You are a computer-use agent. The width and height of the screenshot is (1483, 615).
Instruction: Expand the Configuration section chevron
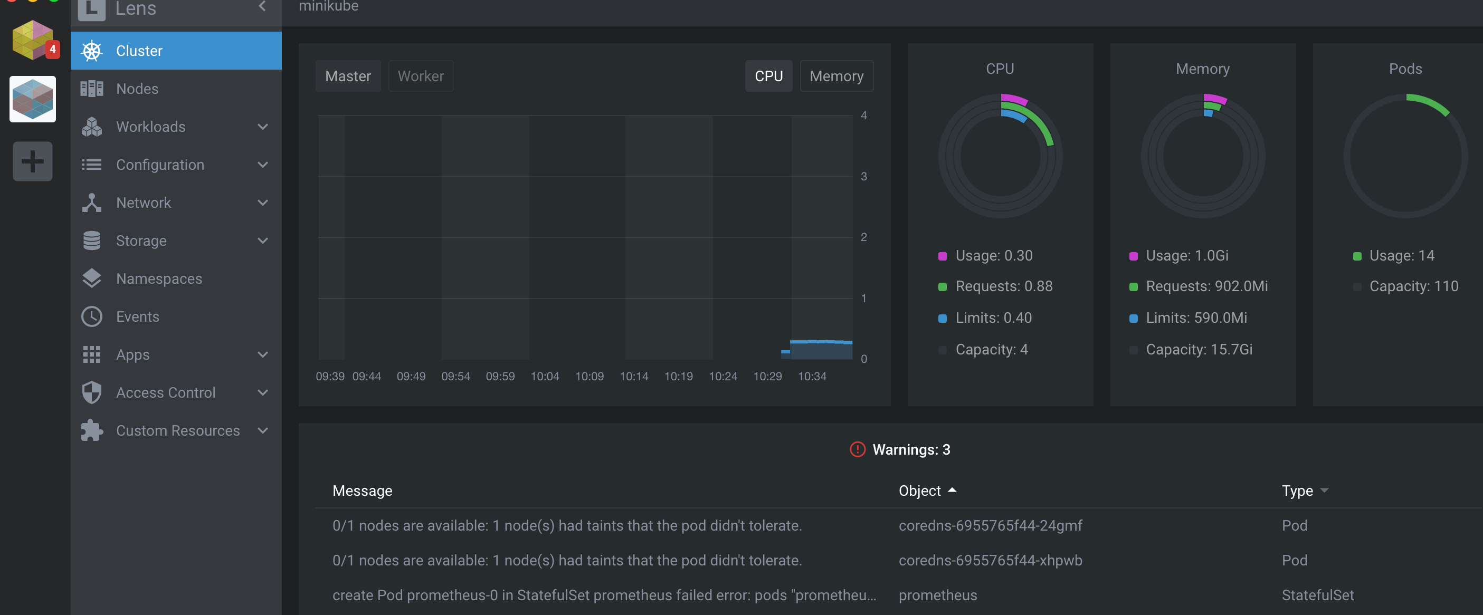262,165
